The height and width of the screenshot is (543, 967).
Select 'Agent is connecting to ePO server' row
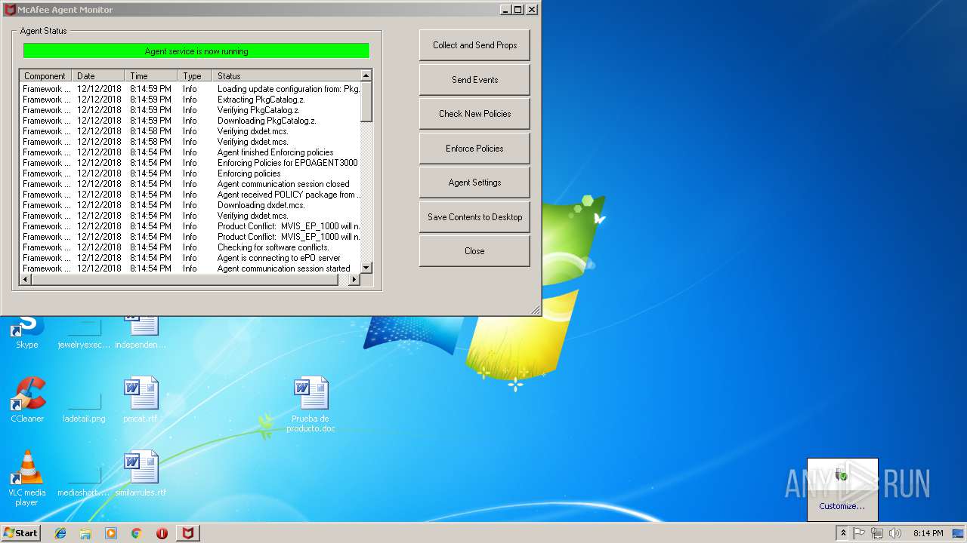coord(190,258)
